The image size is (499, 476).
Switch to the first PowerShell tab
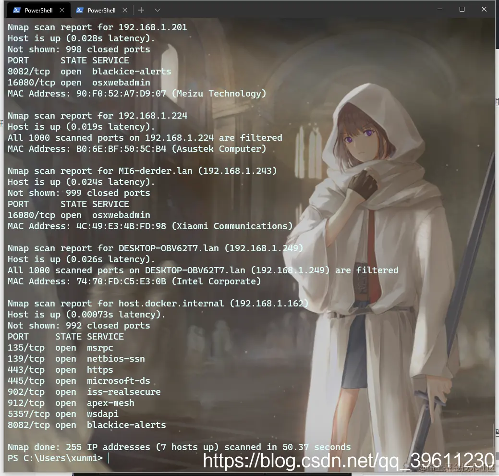38,10
